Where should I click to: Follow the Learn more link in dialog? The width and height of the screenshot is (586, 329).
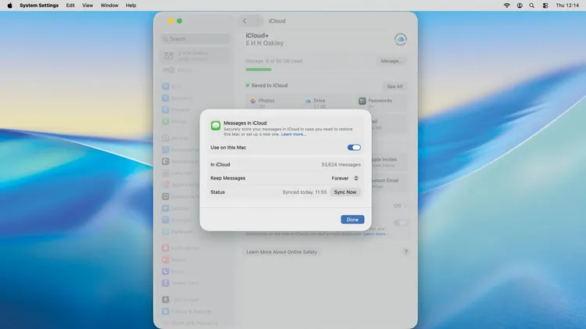tap(294, 134)
